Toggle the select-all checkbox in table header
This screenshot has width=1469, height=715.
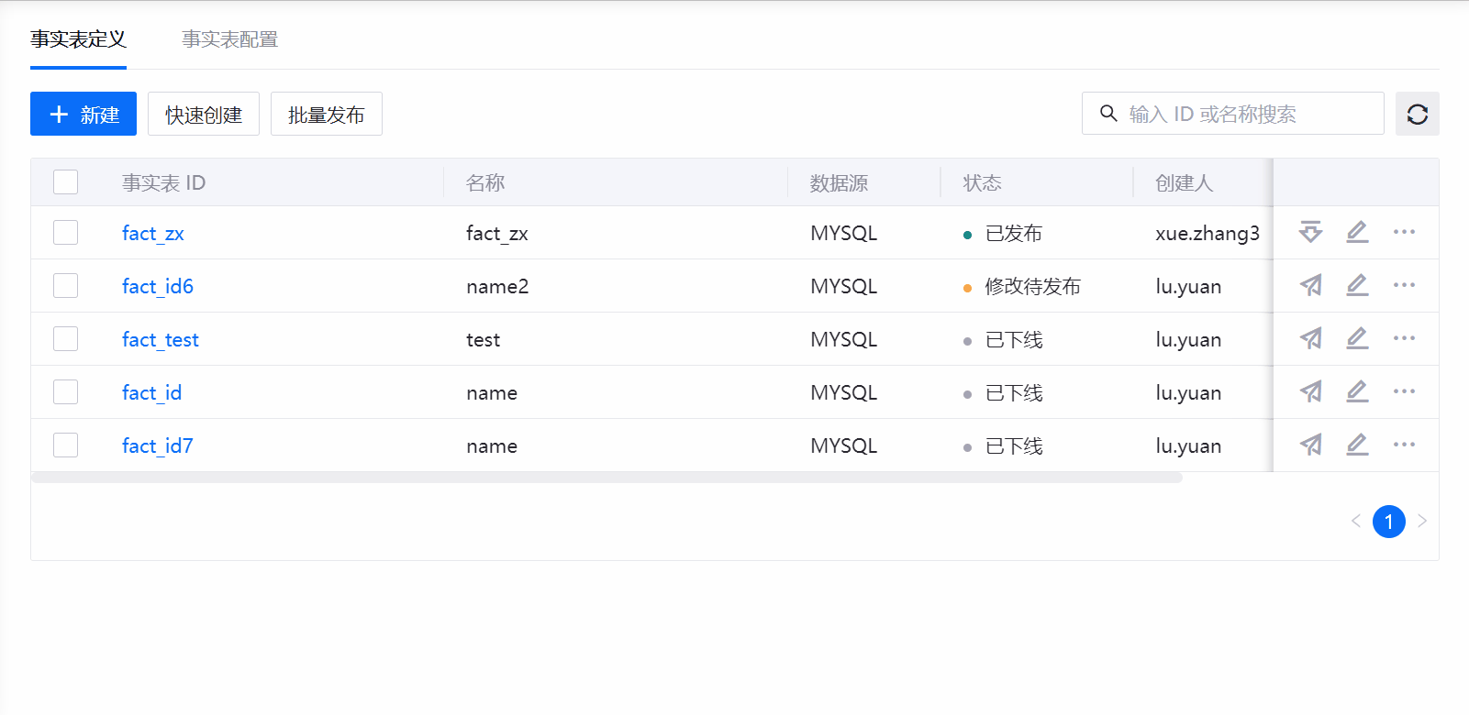click(65, 182)
